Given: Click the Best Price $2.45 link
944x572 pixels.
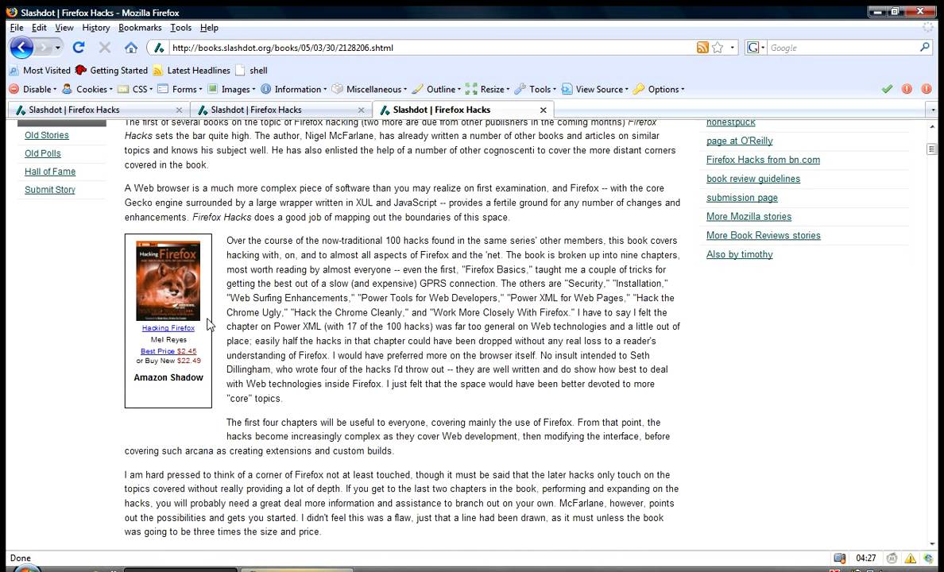Looking at the screenshot, I should point(168,351).
